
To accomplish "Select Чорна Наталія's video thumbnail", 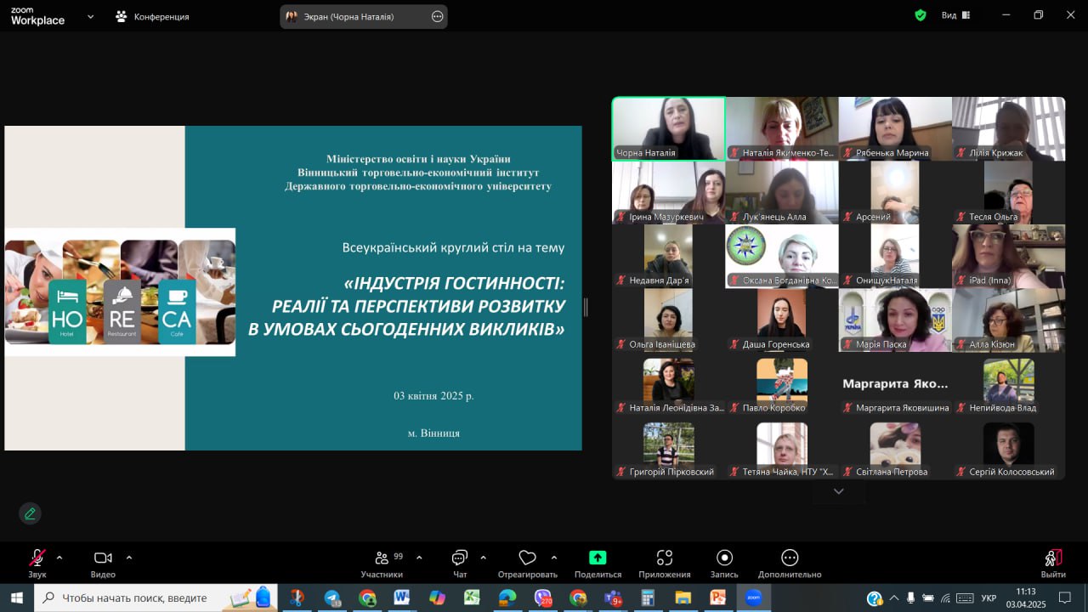I will pyautogui.click(x=668, y=128).
